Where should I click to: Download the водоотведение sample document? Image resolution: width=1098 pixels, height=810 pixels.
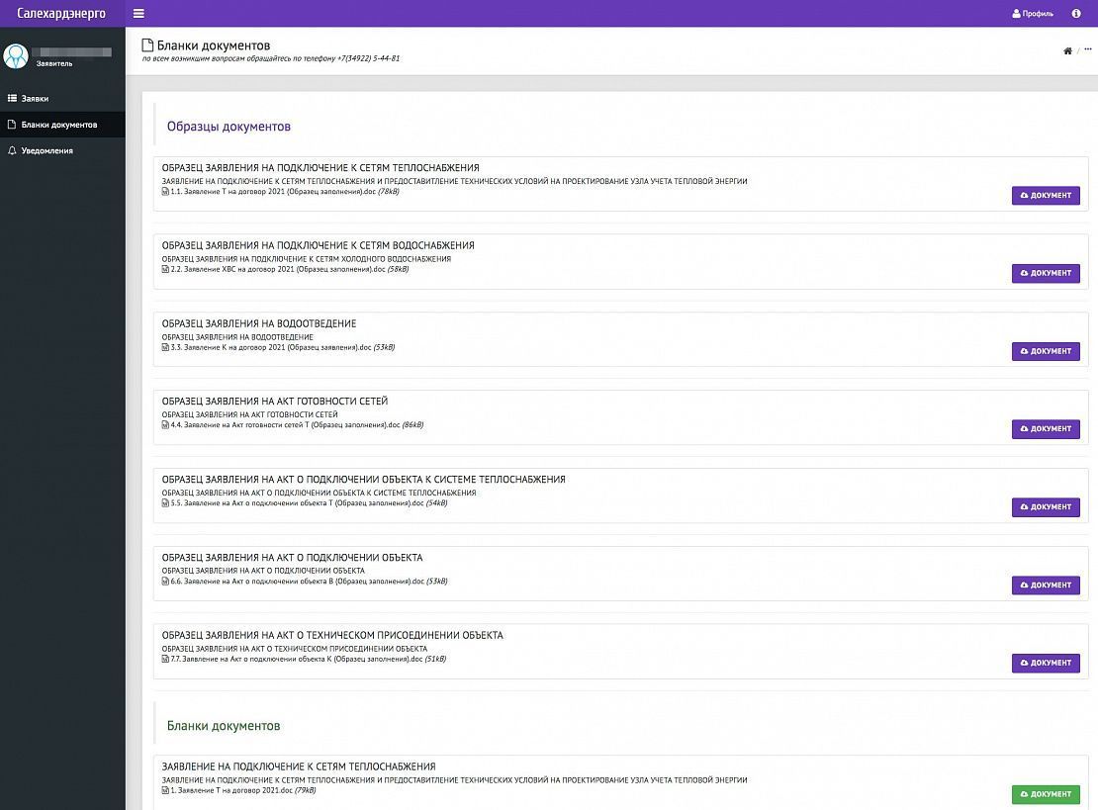[x=1046, y=351]
